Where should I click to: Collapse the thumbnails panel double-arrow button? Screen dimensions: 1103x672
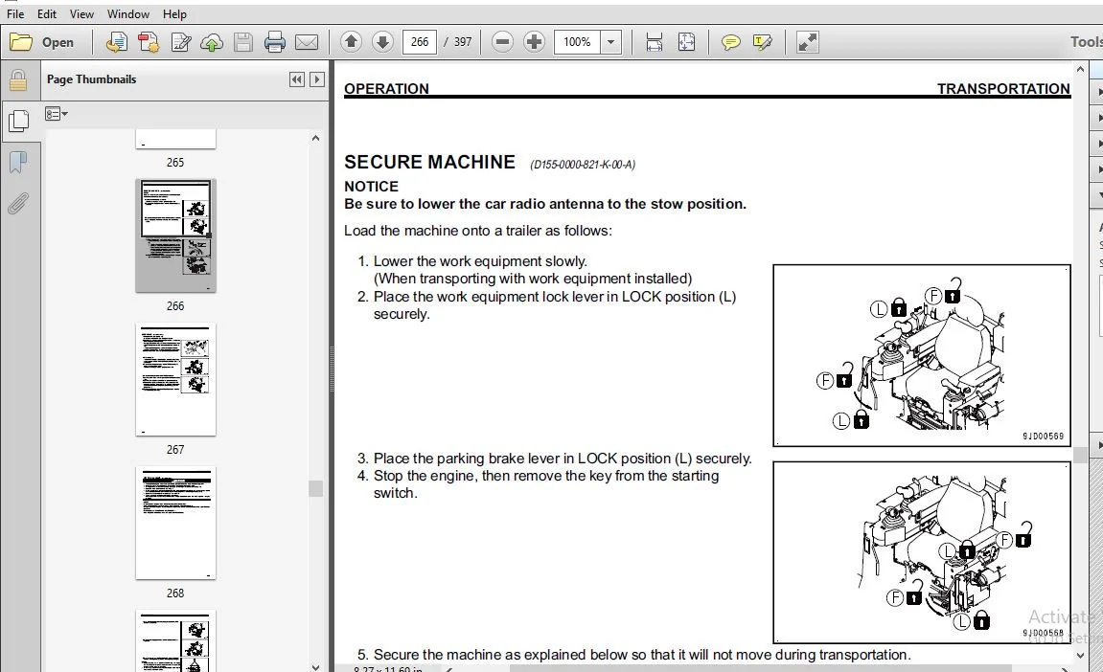pos(297,79)
